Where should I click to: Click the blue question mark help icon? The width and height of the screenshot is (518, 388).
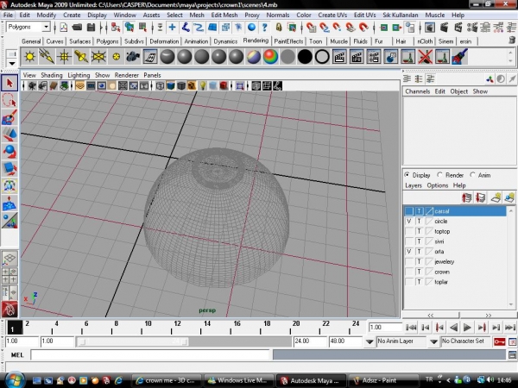(265, 27)
